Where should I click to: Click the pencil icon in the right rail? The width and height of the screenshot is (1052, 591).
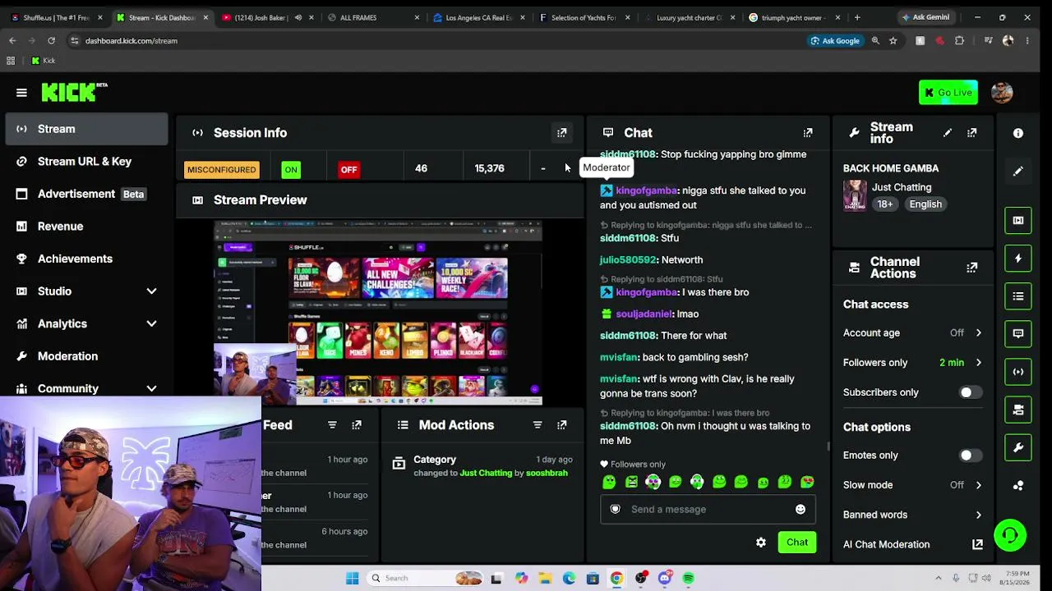[1018, 172]
